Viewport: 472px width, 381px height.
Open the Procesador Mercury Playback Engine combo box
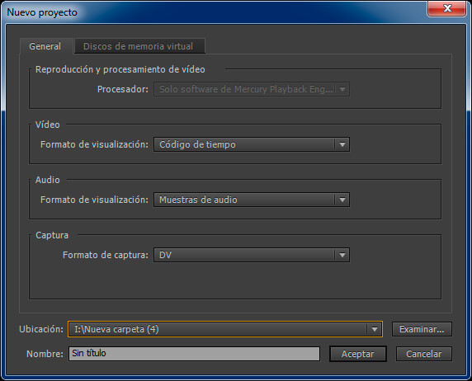click(x=252, y=89)
